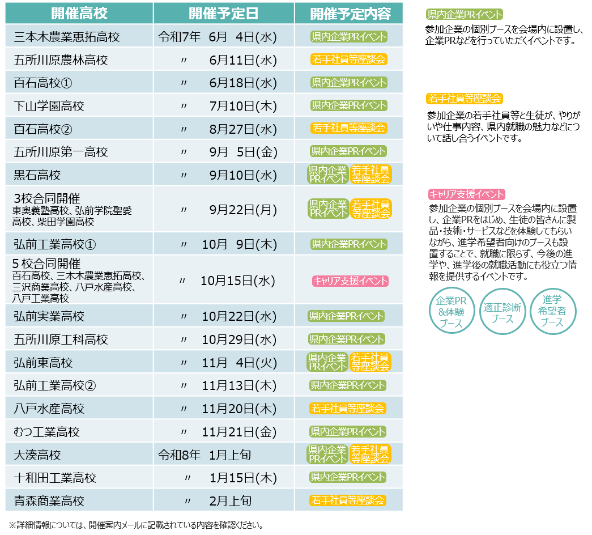This screenshot has height=535, width=592.
Task: Select the 黒石高校 school name cell
Action: point(79,175)
